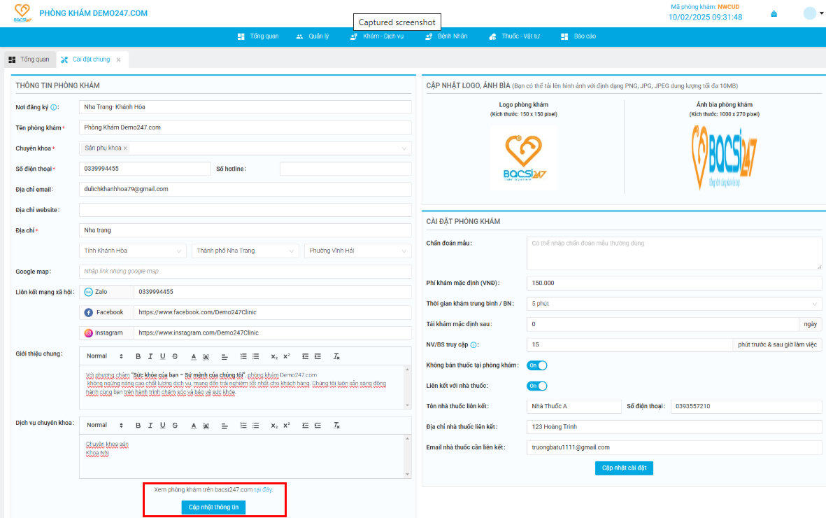Open Normal heading dropdown in Giới thiệu chung editor
Screen dimensions: 826x518
104,356
